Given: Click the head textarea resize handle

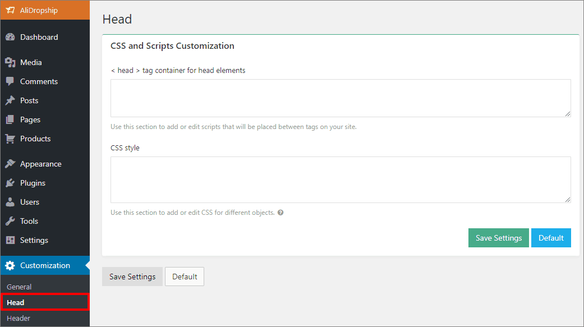Looking at the screenshot, I should 568,114.
